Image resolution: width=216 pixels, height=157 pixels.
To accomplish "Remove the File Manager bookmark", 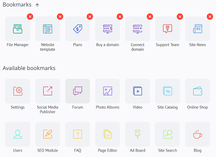I will coord(30,17).
